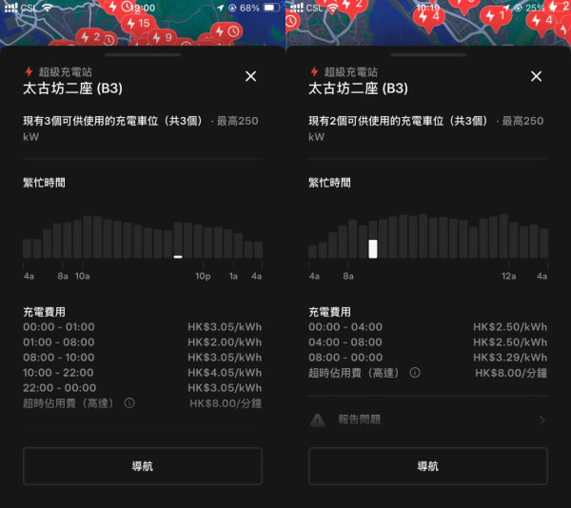Tap overstay fee info icon in left screenshot
Viewport: 571px width, 508px height.
[x=129, y=402]
